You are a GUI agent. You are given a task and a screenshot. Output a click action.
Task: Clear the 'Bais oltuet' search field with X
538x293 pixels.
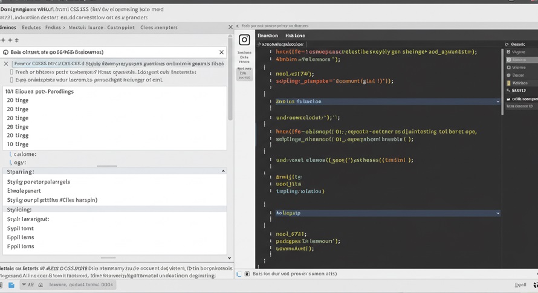click(221, 52)
